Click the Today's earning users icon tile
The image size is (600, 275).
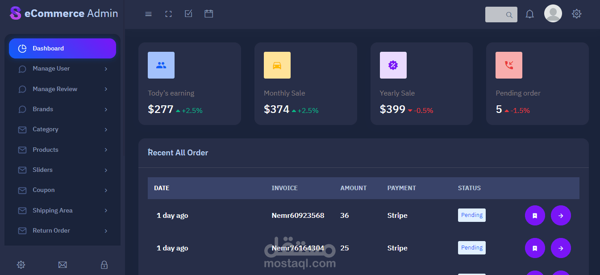tap(161, 65)
